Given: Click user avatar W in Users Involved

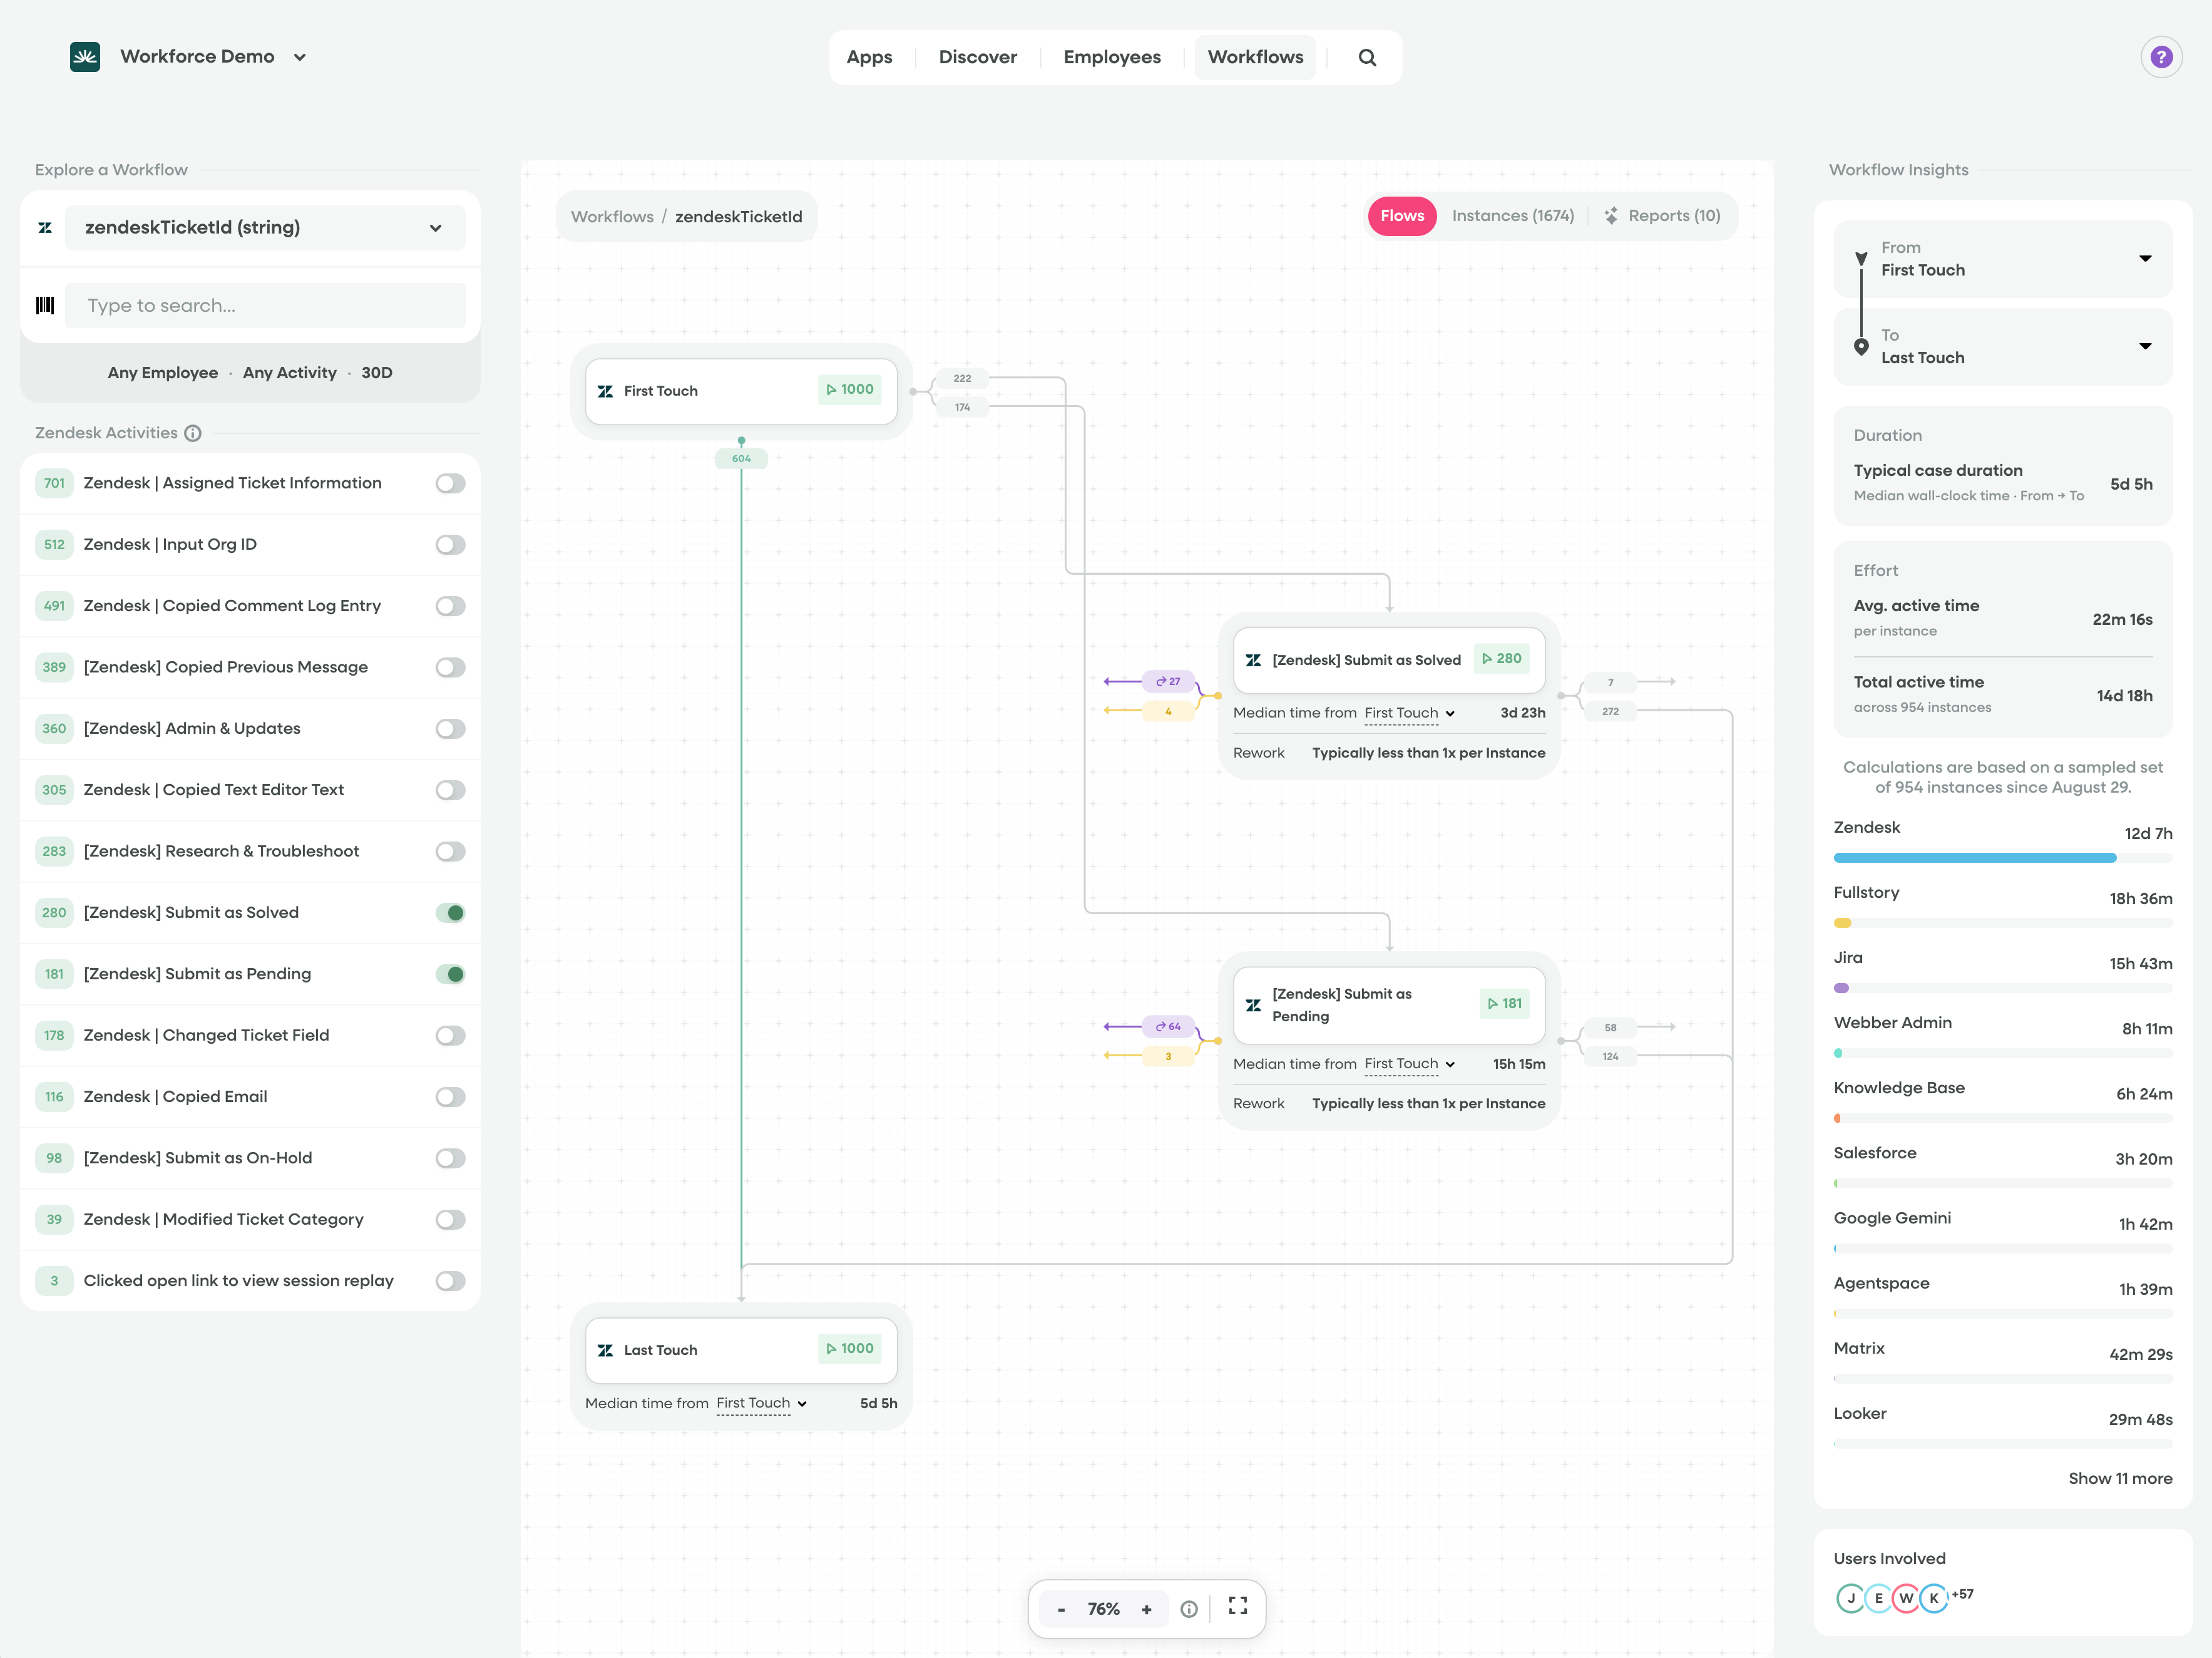Looking at the screenshot, I should click(1906, 1598).
